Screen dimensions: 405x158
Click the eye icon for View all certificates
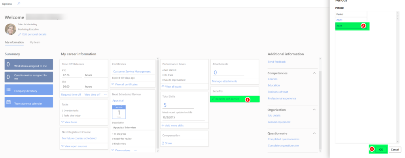pyautogui.click(x=113, y=84)
